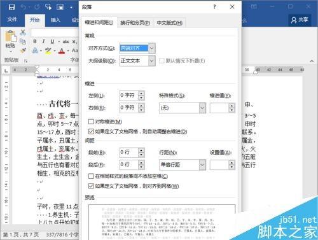Toggle no space between same-style paragraphs
Image resolution: width=318 pixels, height=240 pixels.
pyautogui.click(x=91, y=176)
